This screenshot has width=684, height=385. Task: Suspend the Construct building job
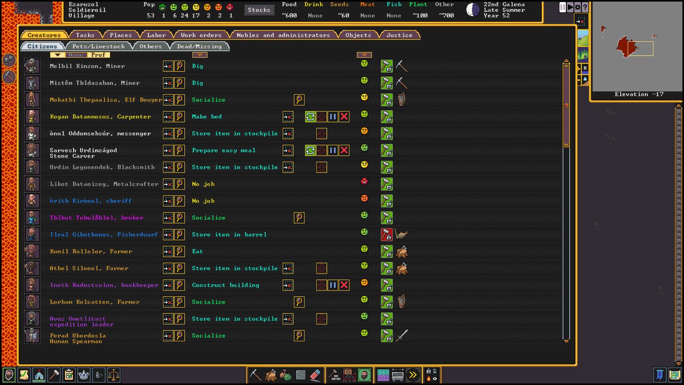click(333, 285)
